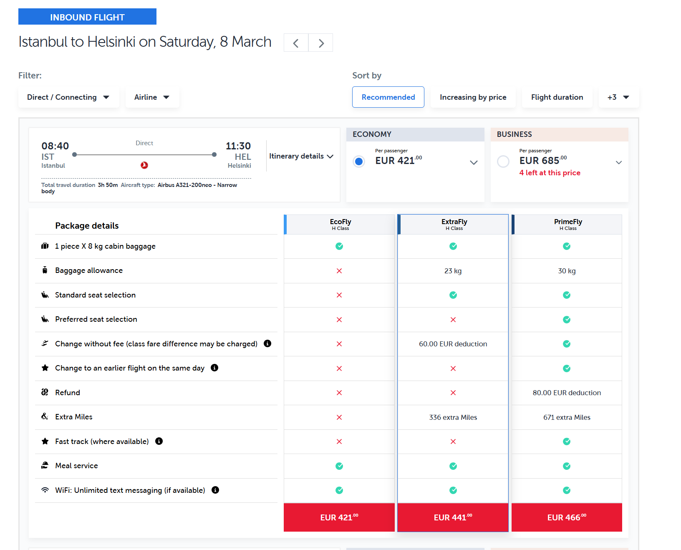Go to previous day arrow
681x550 pixels.
(x=296, y=43)
